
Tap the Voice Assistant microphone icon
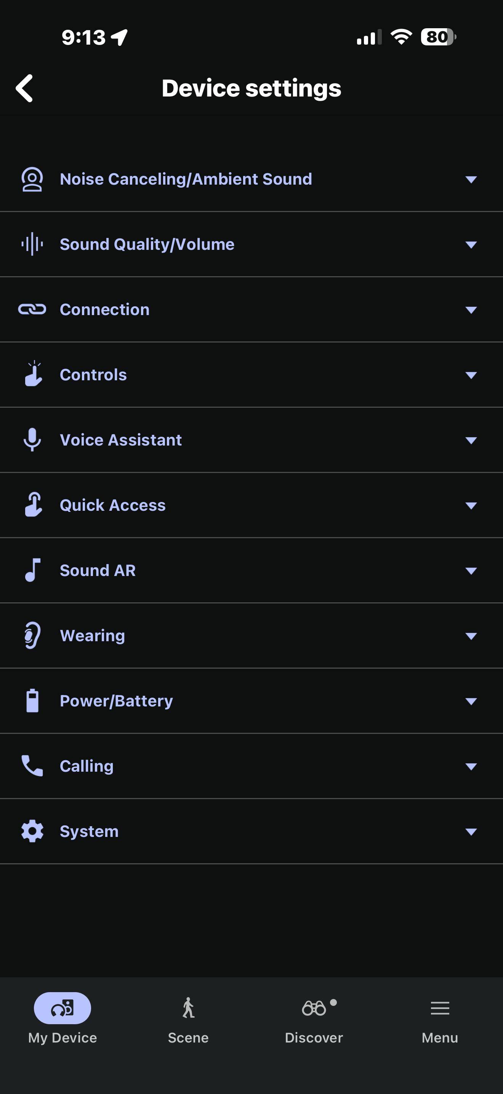click(x=32, y=439)
